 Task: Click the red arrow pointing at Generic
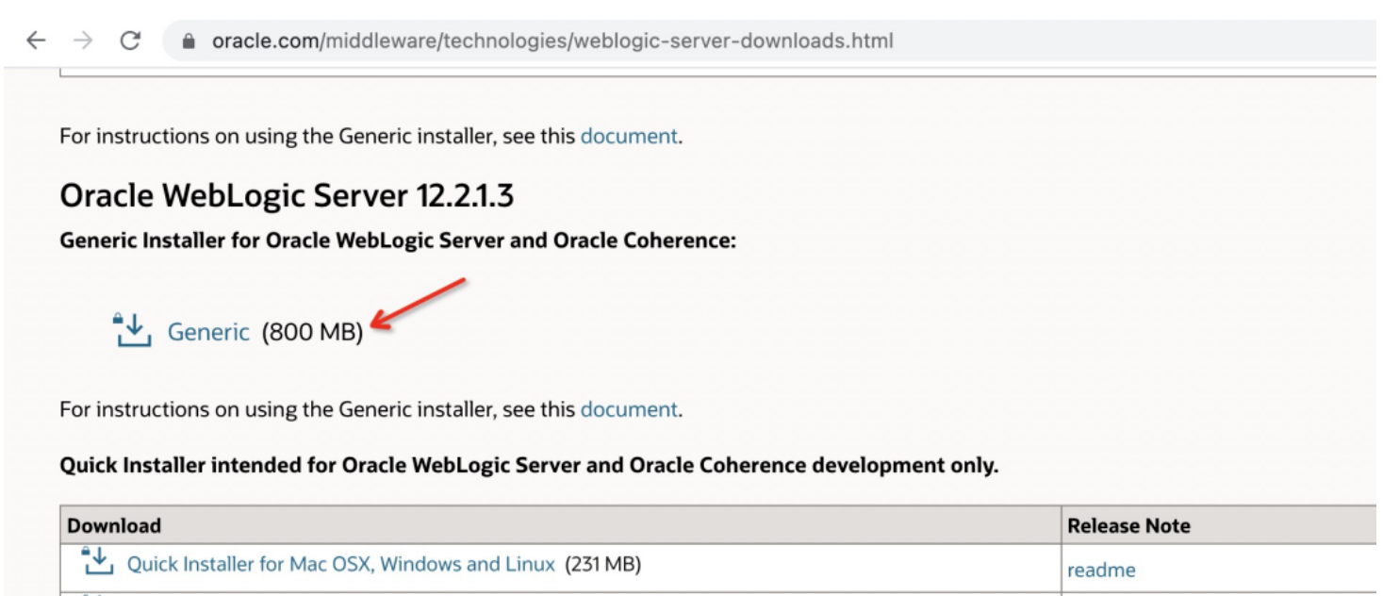(420, 304)
